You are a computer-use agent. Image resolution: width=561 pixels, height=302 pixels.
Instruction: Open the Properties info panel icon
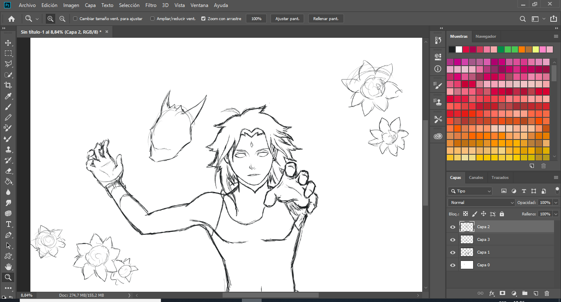point(438,69)
